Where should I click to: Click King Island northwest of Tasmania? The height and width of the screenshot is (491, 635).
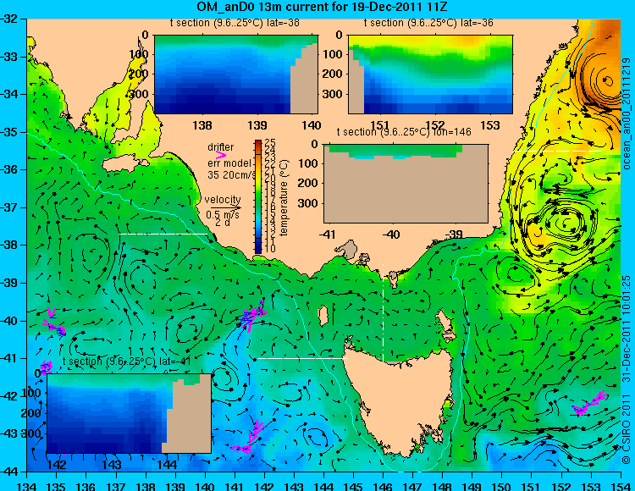pyautogui.click(x=323, y=316)
